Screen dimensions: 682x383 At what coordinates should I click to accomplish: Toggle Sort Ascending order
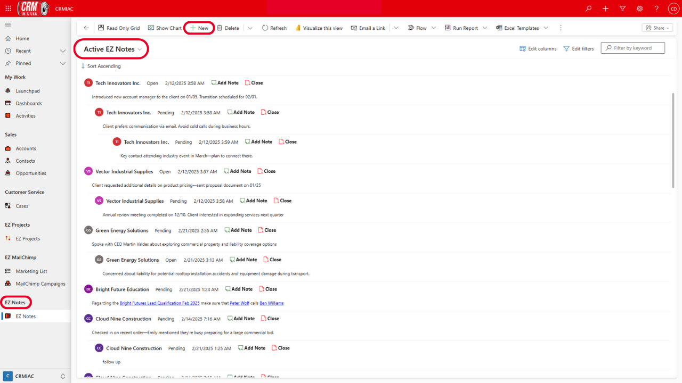(x=101, y=66)
